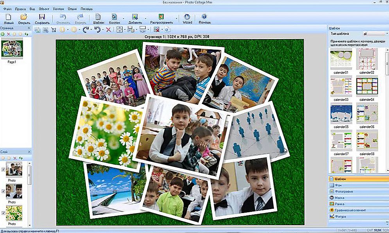
Task: Save the collage with the Сохранить icon
Action: (42, 18)
